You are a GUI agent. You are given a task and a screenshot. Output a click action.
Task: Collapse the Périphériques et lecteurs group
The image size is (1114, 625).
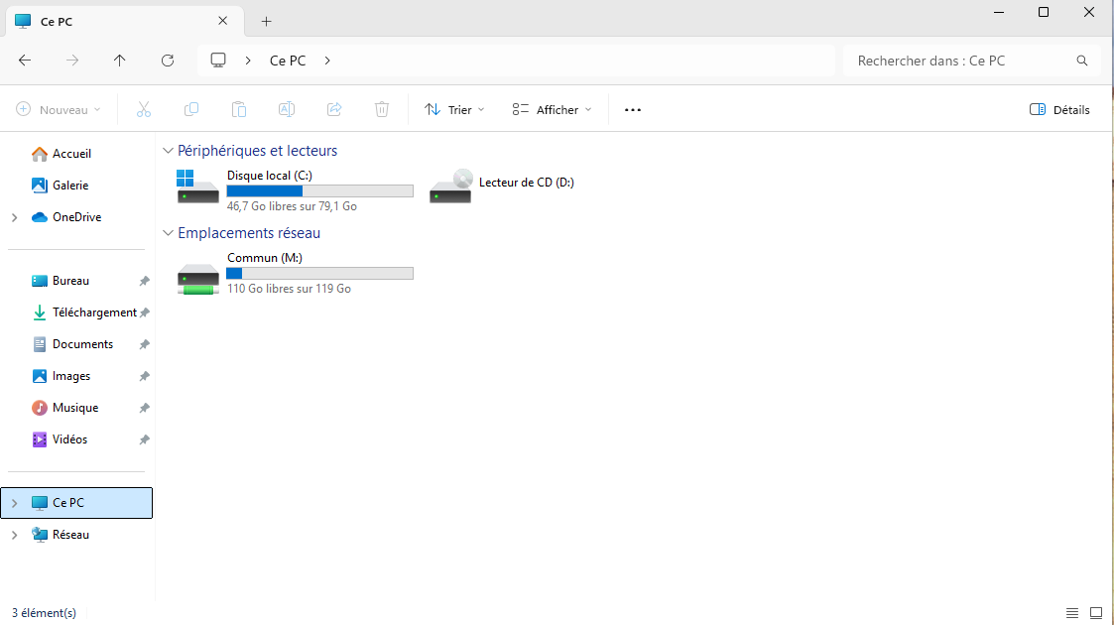(168, 151)
